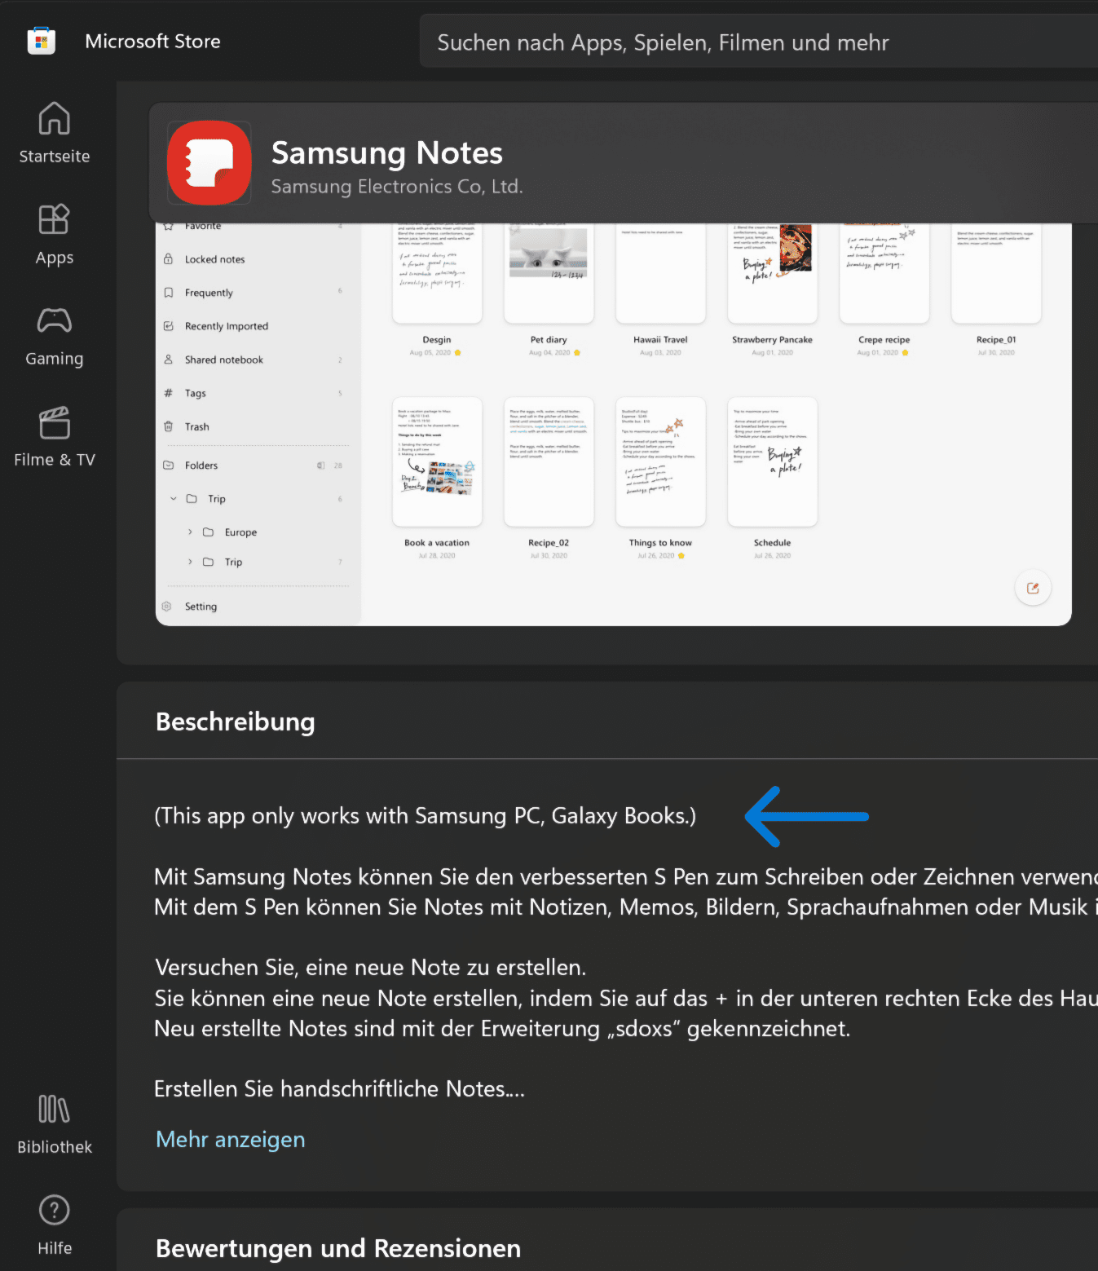1098x1271 pixels.
Task: Go to Startseite in the sidebar
Action: [55, 133]
